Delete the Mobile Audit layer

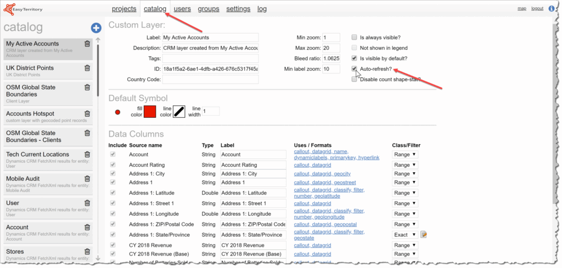click(87, 179)
